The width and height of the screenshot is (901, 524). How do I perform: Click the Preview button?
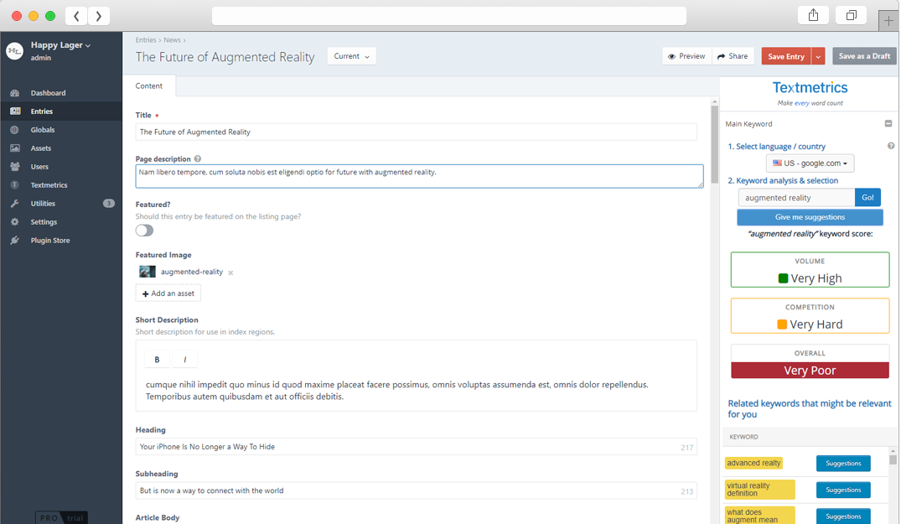pyautogui.click(x=686, y=56)
